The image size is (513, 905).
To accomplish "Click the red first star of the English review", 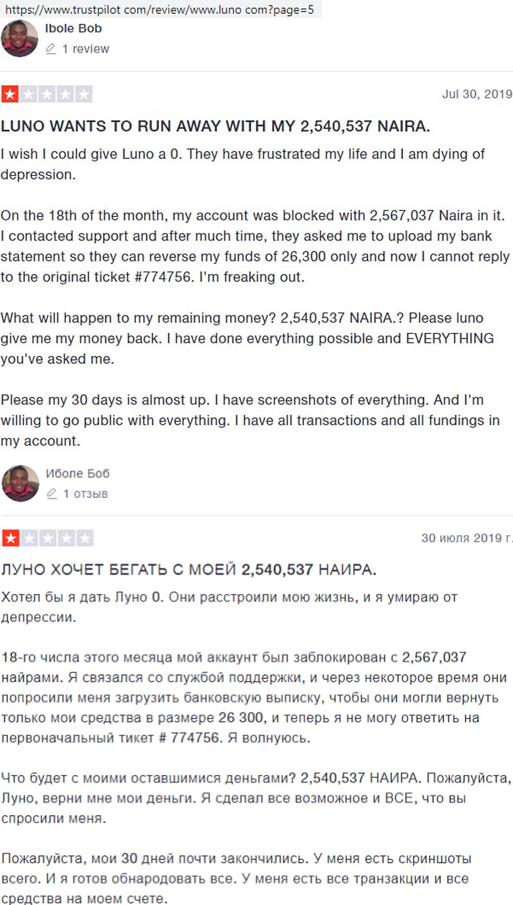I will [x=10, y=94].
